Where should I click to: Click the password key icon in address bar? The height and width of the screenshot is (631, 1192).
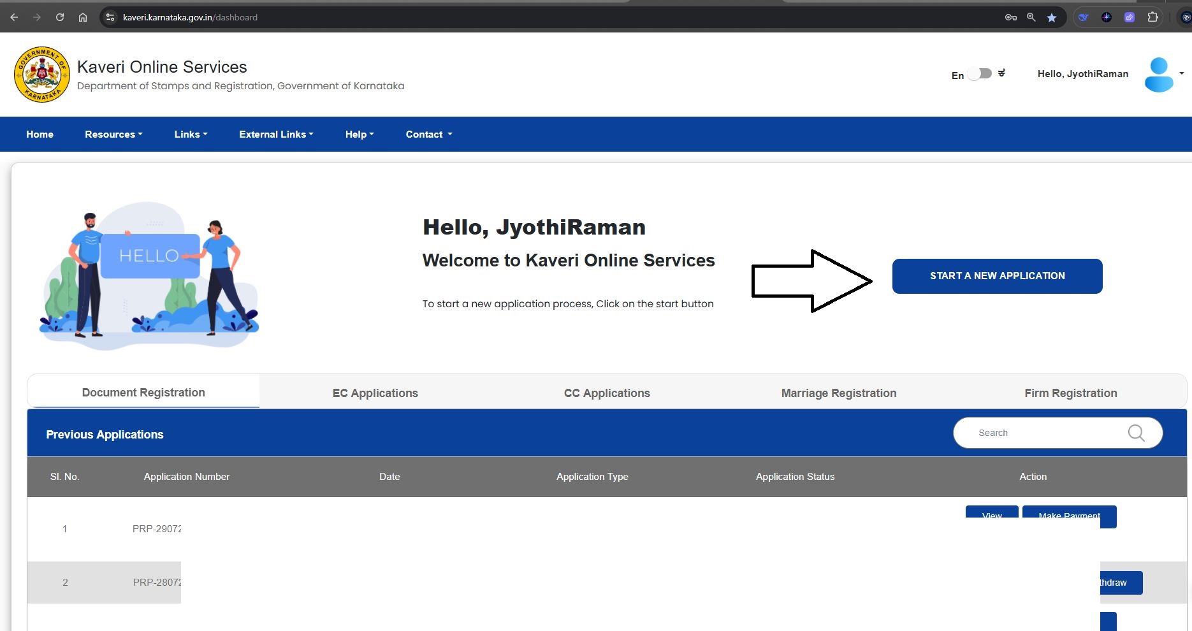pyautogui.click(x=1010, y=18)
